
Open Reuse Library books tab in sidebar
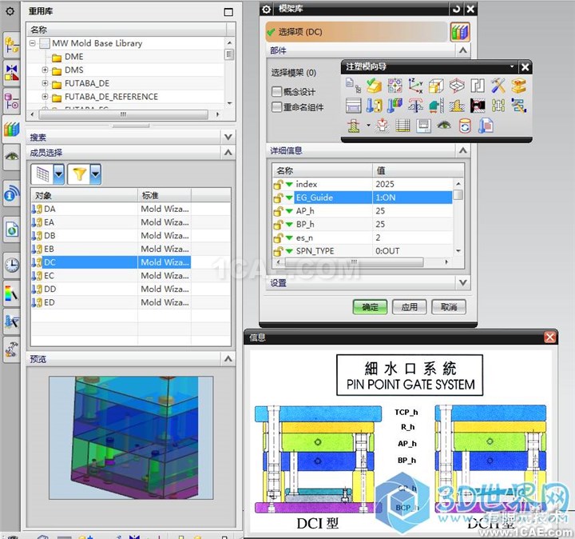point(11,130)
